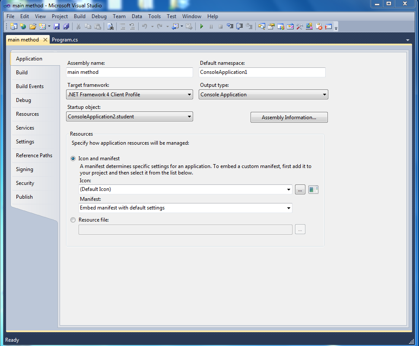Click the Add New Item toolbar icon
The height and width of the screenshot is (346, 419).
[42, 26]
